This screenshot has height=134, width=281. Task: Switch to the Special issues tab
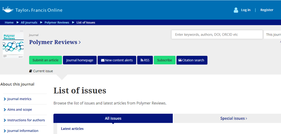pos(233,118)
